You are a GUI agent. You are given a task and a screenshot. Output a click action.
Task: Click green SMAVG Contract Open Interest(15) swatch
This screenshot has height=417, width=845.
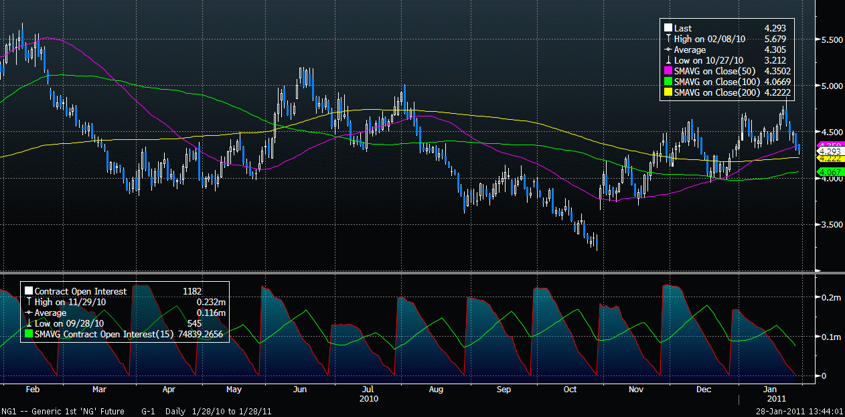point(28,334)
